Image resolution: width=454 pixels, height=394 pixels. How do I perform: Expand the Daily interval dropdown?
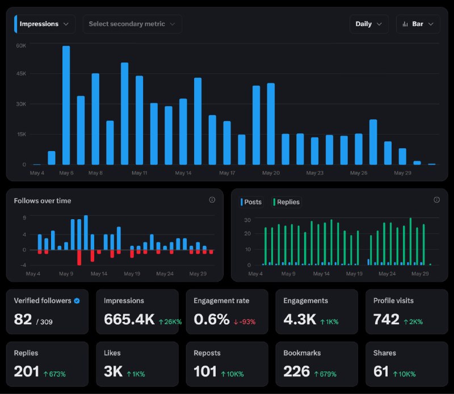369,24
